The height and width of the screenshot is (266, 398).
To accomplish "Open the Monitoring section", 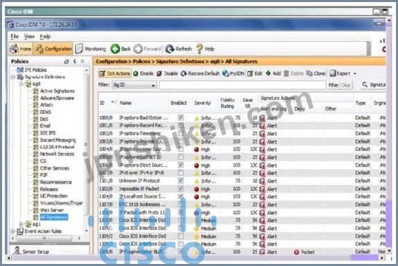I will click(x=91, y=49).
